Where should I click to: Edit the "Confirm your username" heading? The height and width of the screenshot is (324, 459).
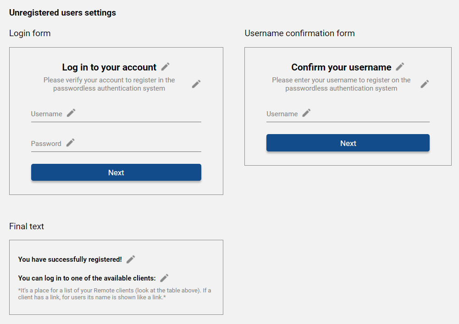pos(400,67)
